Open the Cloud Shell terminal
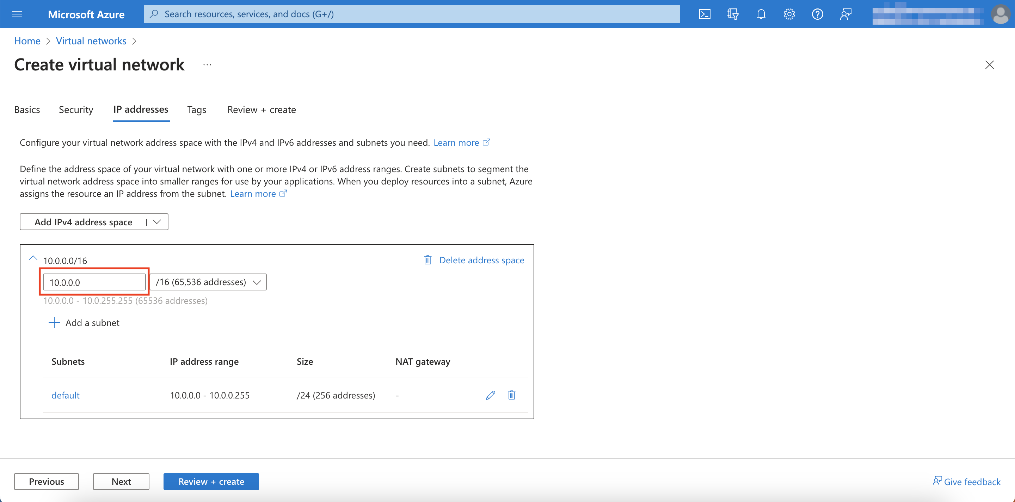 705,14
